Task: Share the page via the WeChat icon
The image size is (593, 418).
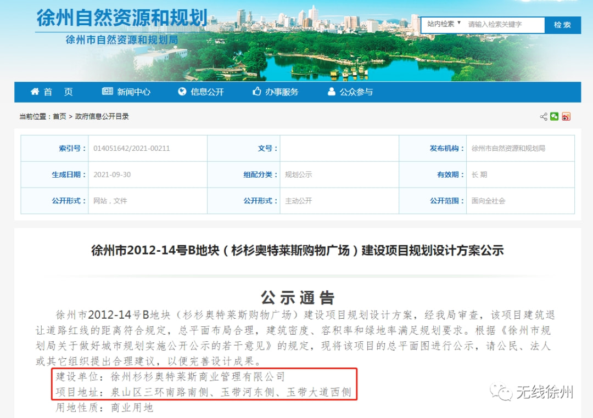Action: point(555,116)
